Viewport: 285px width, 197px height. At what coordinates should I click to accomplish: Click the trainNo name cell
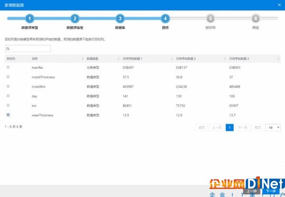click(x=38, y=68)
